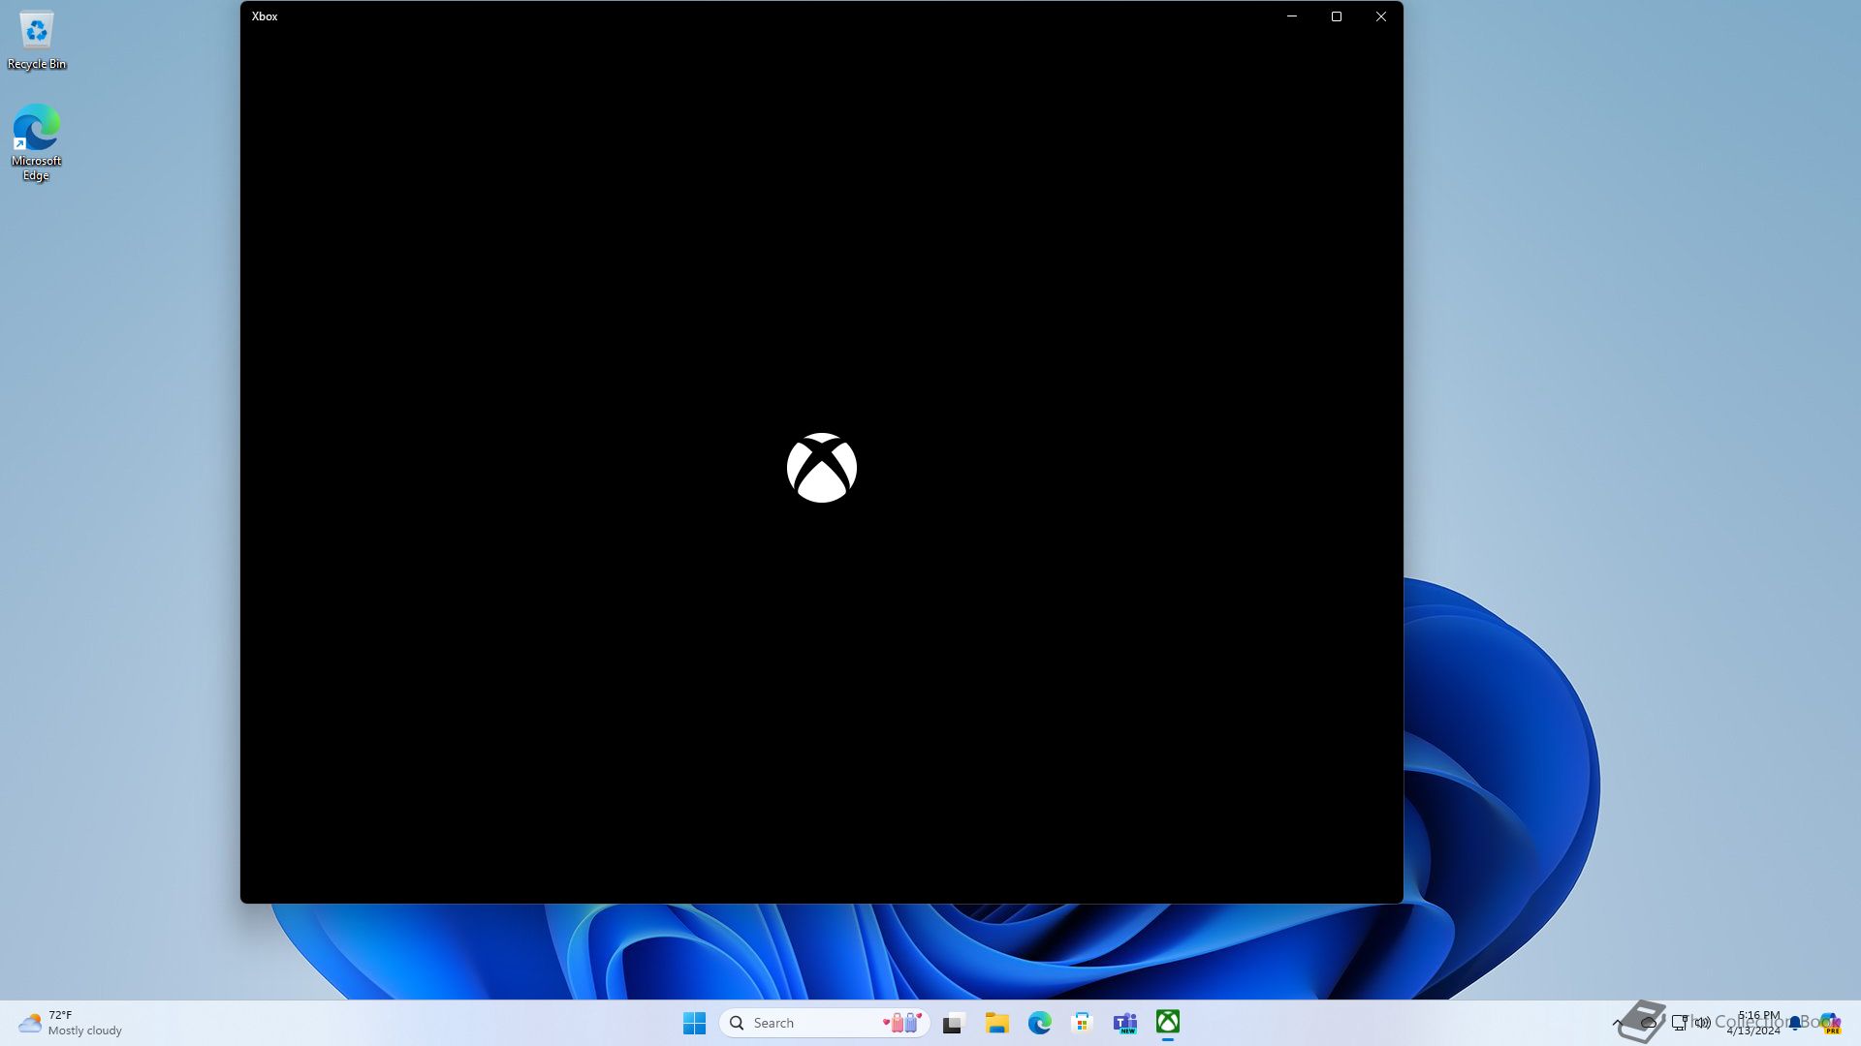Open the clock showing 5:16 PM
1861x1046 pixels.
point(1754,1023)
